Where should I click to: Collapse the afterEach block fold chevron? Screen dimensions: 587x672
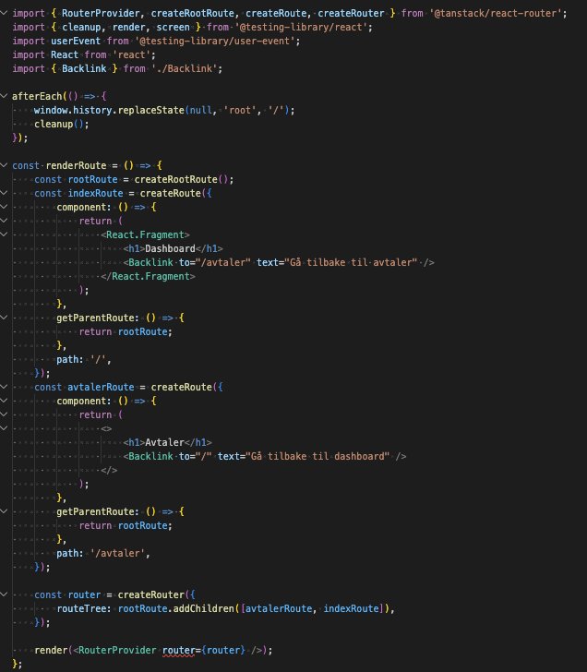pyautogui.click(x=4, y=96)
